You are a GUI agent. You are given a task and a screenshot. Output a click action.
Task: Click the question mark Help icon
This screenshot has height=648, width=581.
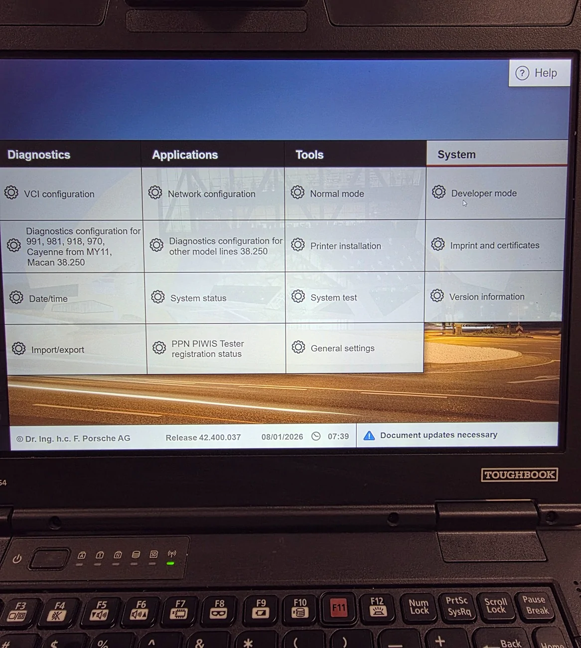522,73
